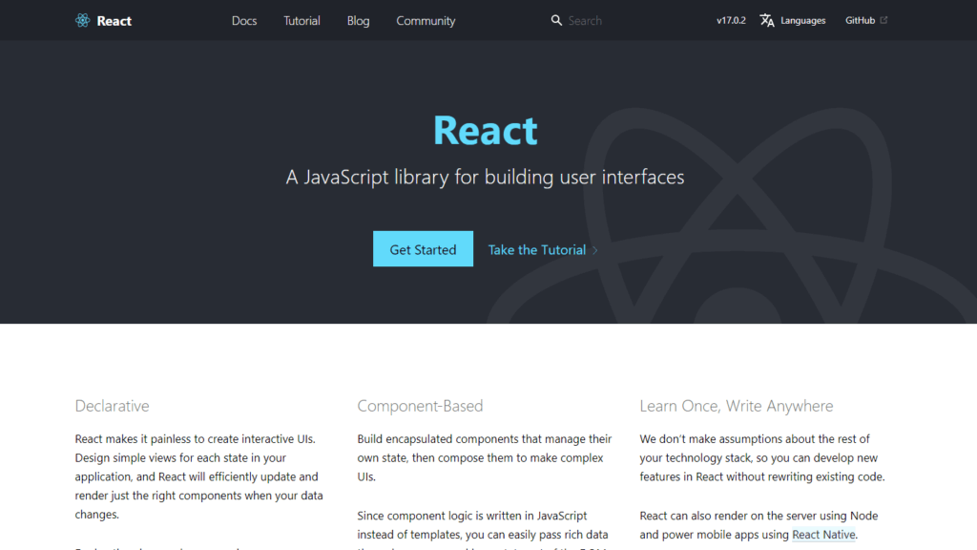Click the GitHub external link icon

(x=883, y=20)
